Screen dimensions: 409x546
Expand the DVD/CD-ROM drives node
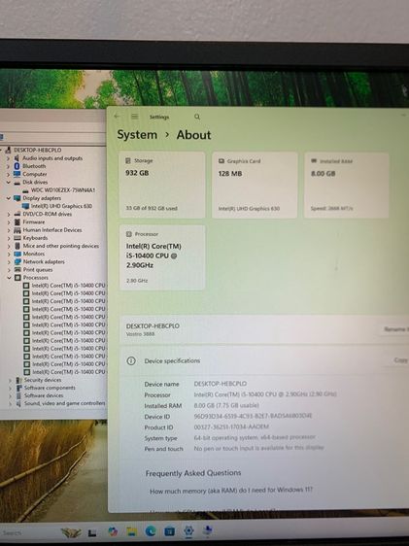point(9,214)
